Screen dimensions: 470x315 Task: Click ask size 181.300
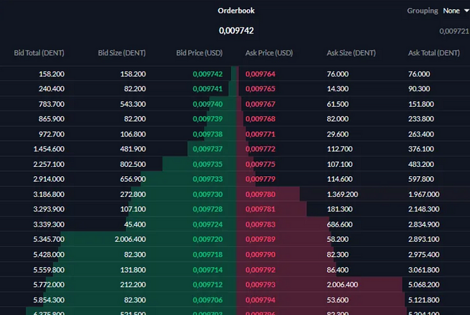pos(340,209)
